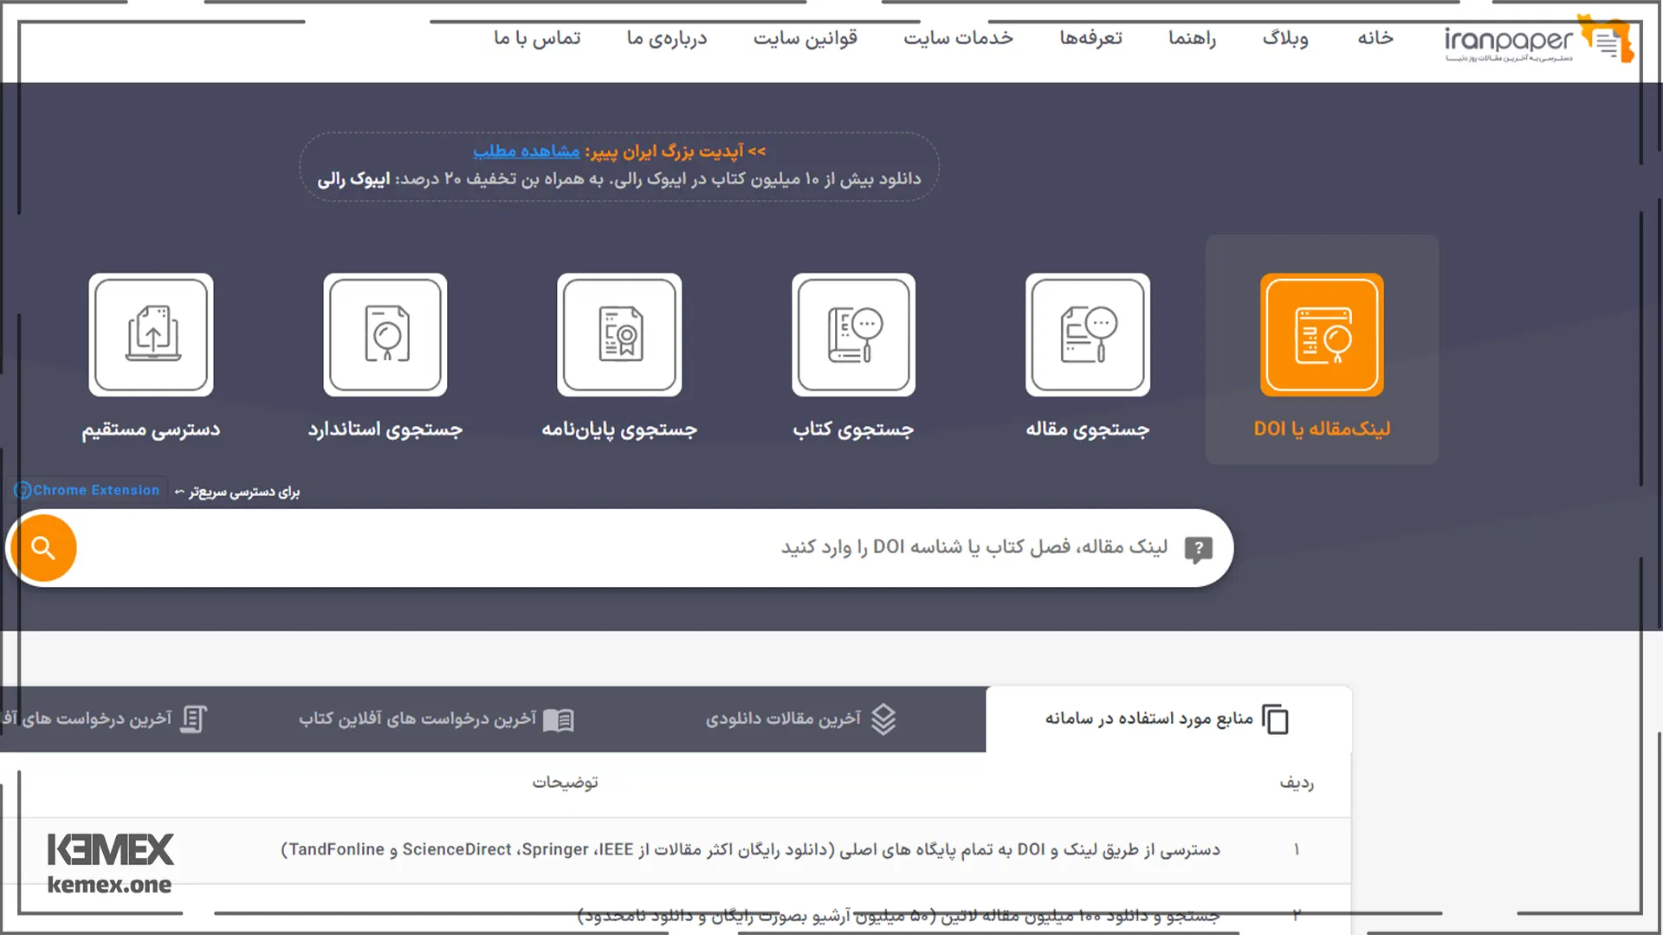Click the جستجوی کتاب label
The width and height of the screenshot is (1663, 935).
coord(853,429)
